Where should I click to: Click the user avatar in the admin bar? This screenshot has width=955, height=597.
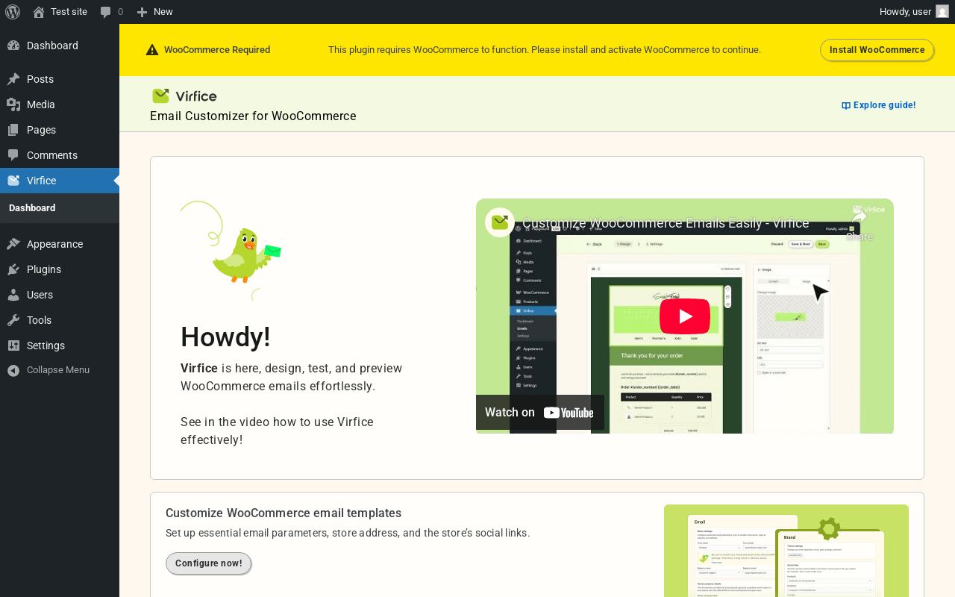[x=942, y=11]
